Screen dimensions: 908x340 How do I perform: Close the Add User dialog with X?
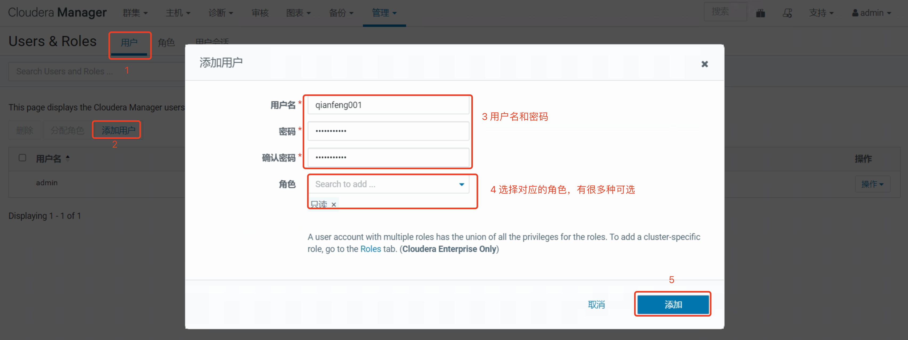pos(704,64)
